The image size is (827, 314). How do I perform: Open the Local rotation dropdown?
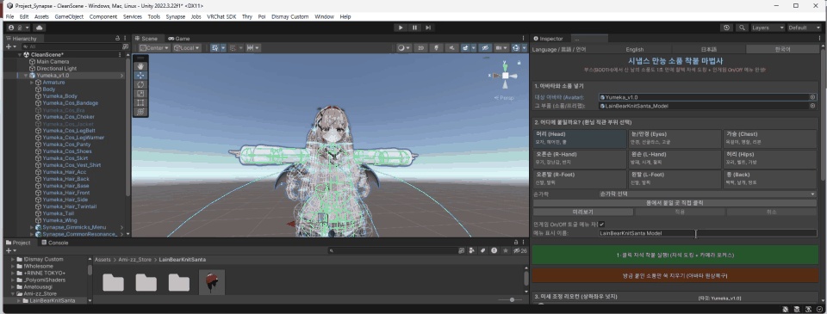[x=187, y=47]
